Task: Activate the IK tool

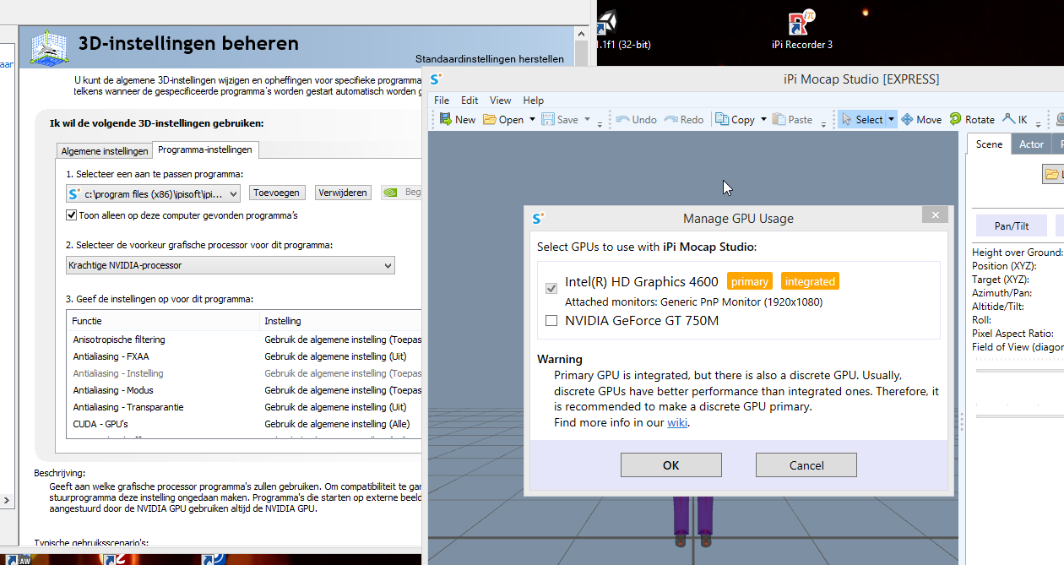Action: click(x=1015, y=119)
